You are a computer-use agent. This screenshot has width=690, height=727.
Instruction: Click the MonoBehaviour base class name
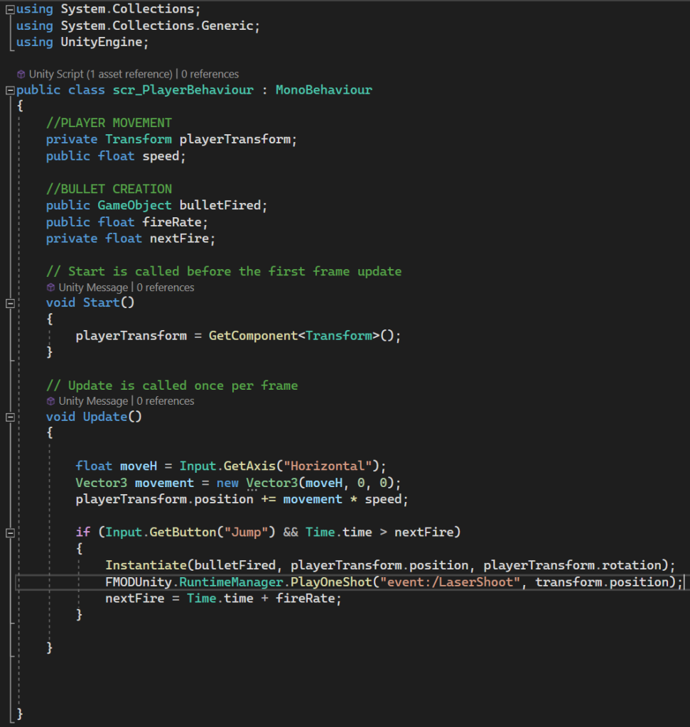click(323, 90)
